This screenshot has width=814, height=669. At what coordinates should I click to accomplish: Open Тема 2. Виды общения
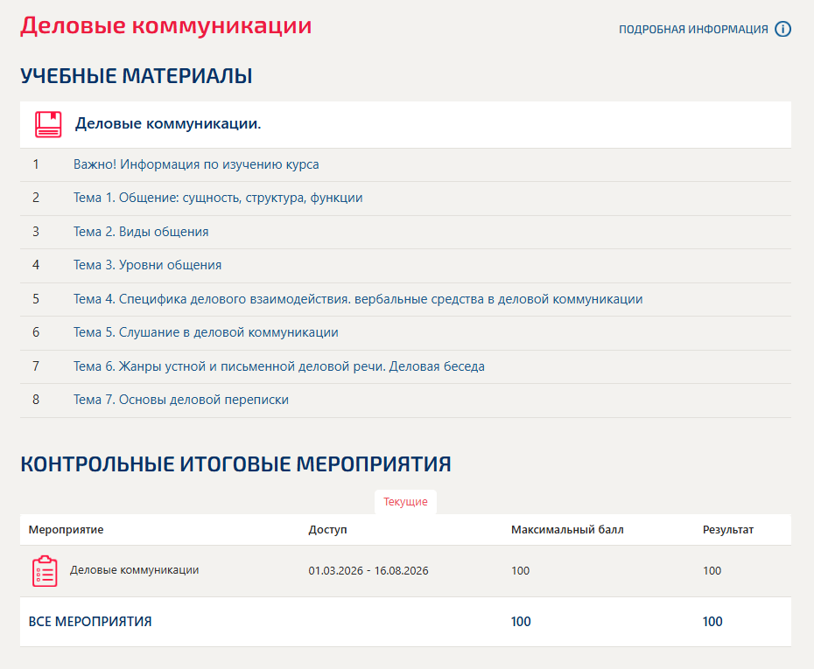pyautogui.click(x=141, y=232)
